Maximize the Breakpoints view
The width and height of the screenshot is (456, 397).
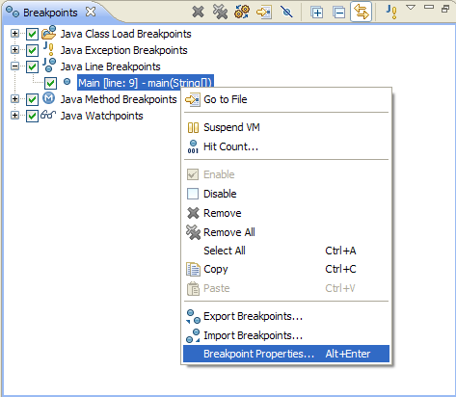[445, 9]
